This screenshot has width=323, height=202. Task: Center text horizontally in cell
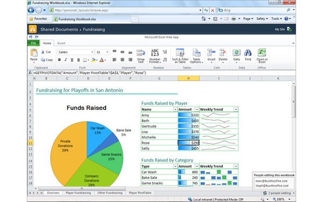122,60
